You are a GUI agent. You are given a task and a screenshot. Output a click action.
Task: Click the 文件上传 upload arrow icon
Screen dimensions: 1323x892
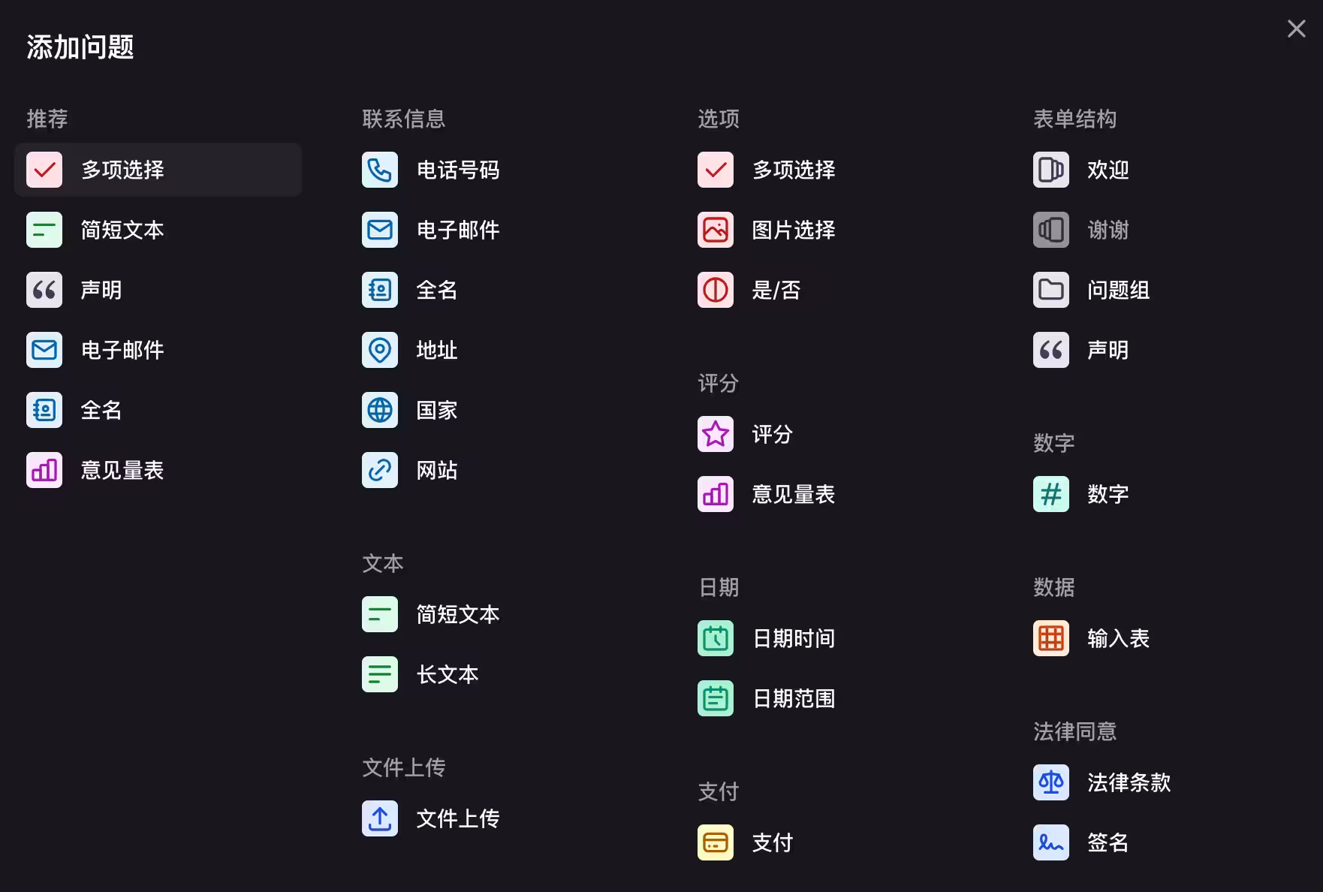pos(380,818)
